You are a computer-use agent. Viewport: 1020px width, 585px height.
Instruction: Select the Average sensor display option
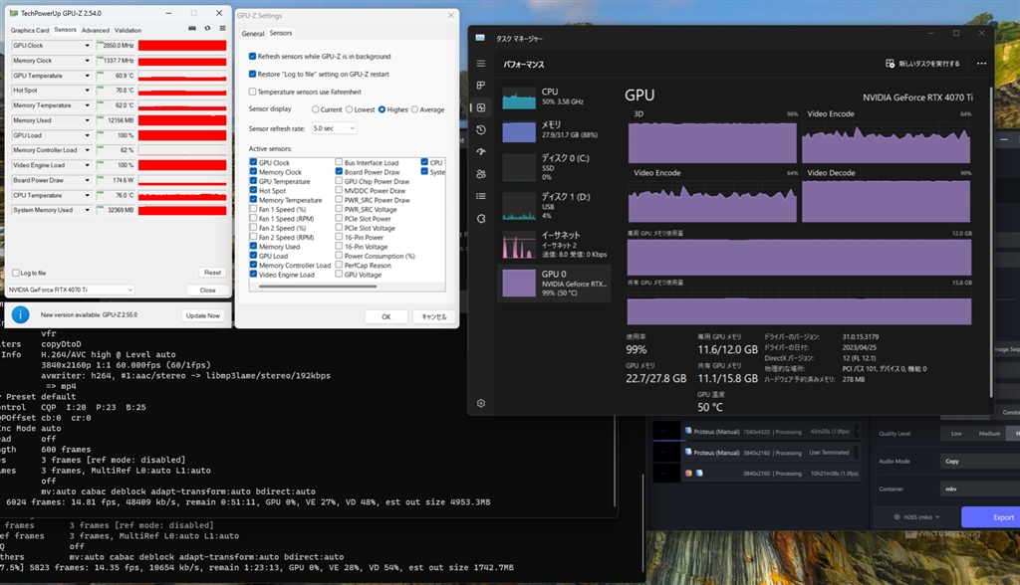click(415, 109)
